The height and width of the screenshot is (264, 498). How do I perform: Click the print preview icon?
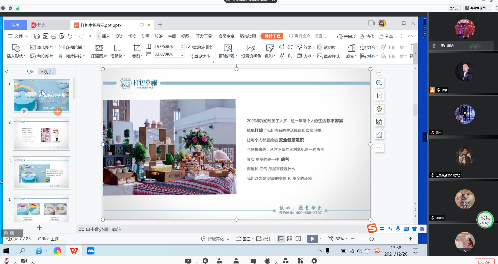62,36
